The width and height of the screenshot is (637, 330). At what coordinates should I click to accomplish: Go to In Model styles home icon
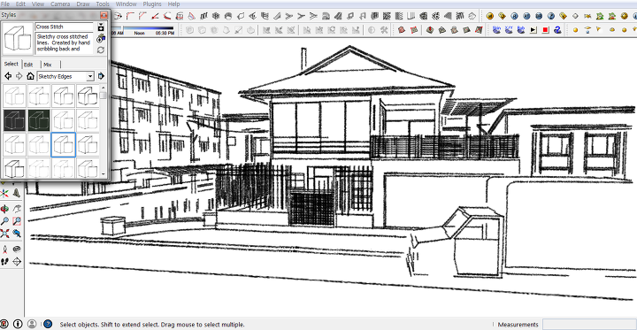point(30,76)
